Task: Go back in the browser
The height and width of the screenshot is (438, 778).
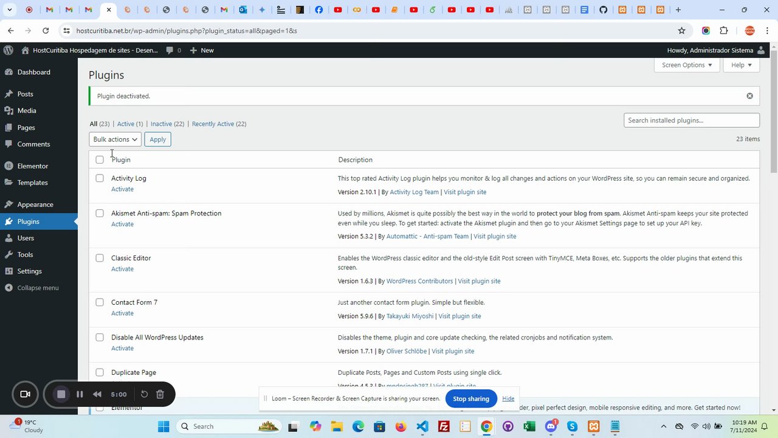Action: [11, 30]
